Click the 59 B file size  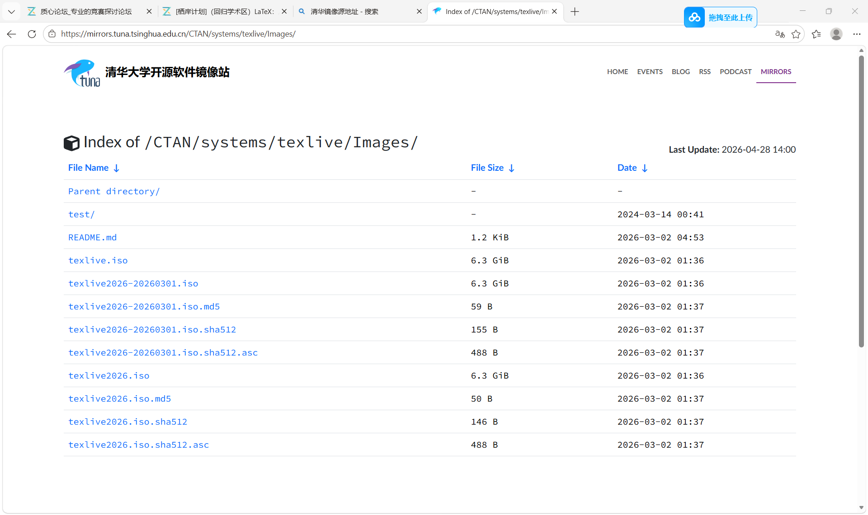(481, 307)
